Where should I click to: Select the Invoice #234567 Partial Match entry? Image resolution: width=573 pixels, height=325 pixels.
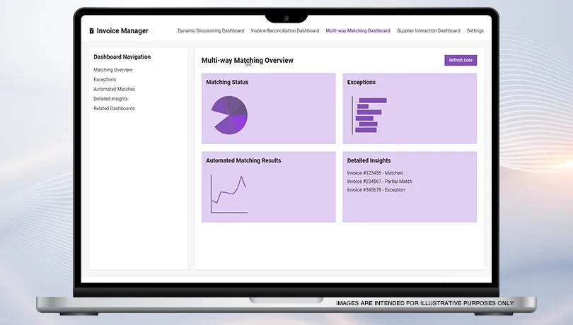[380, 182]
